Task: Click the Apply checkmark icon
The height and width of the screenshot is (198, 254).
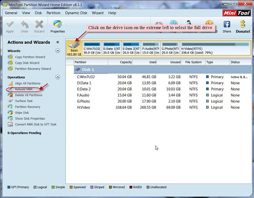Action: pyautogui.click(x=10, y=24)
